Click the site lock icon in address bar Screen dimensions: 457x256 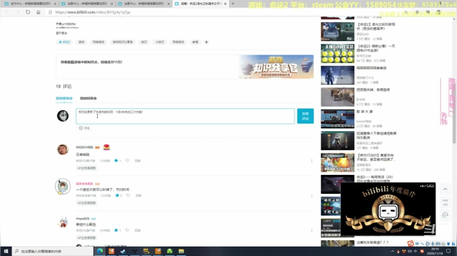(x=50, y=12)
